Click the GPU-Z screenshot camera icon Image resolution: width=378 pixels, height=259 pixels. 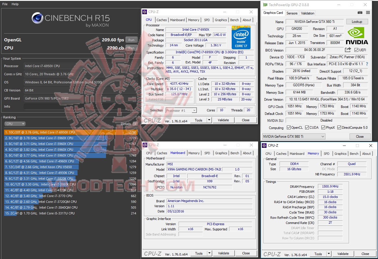(x=360, y=13)
